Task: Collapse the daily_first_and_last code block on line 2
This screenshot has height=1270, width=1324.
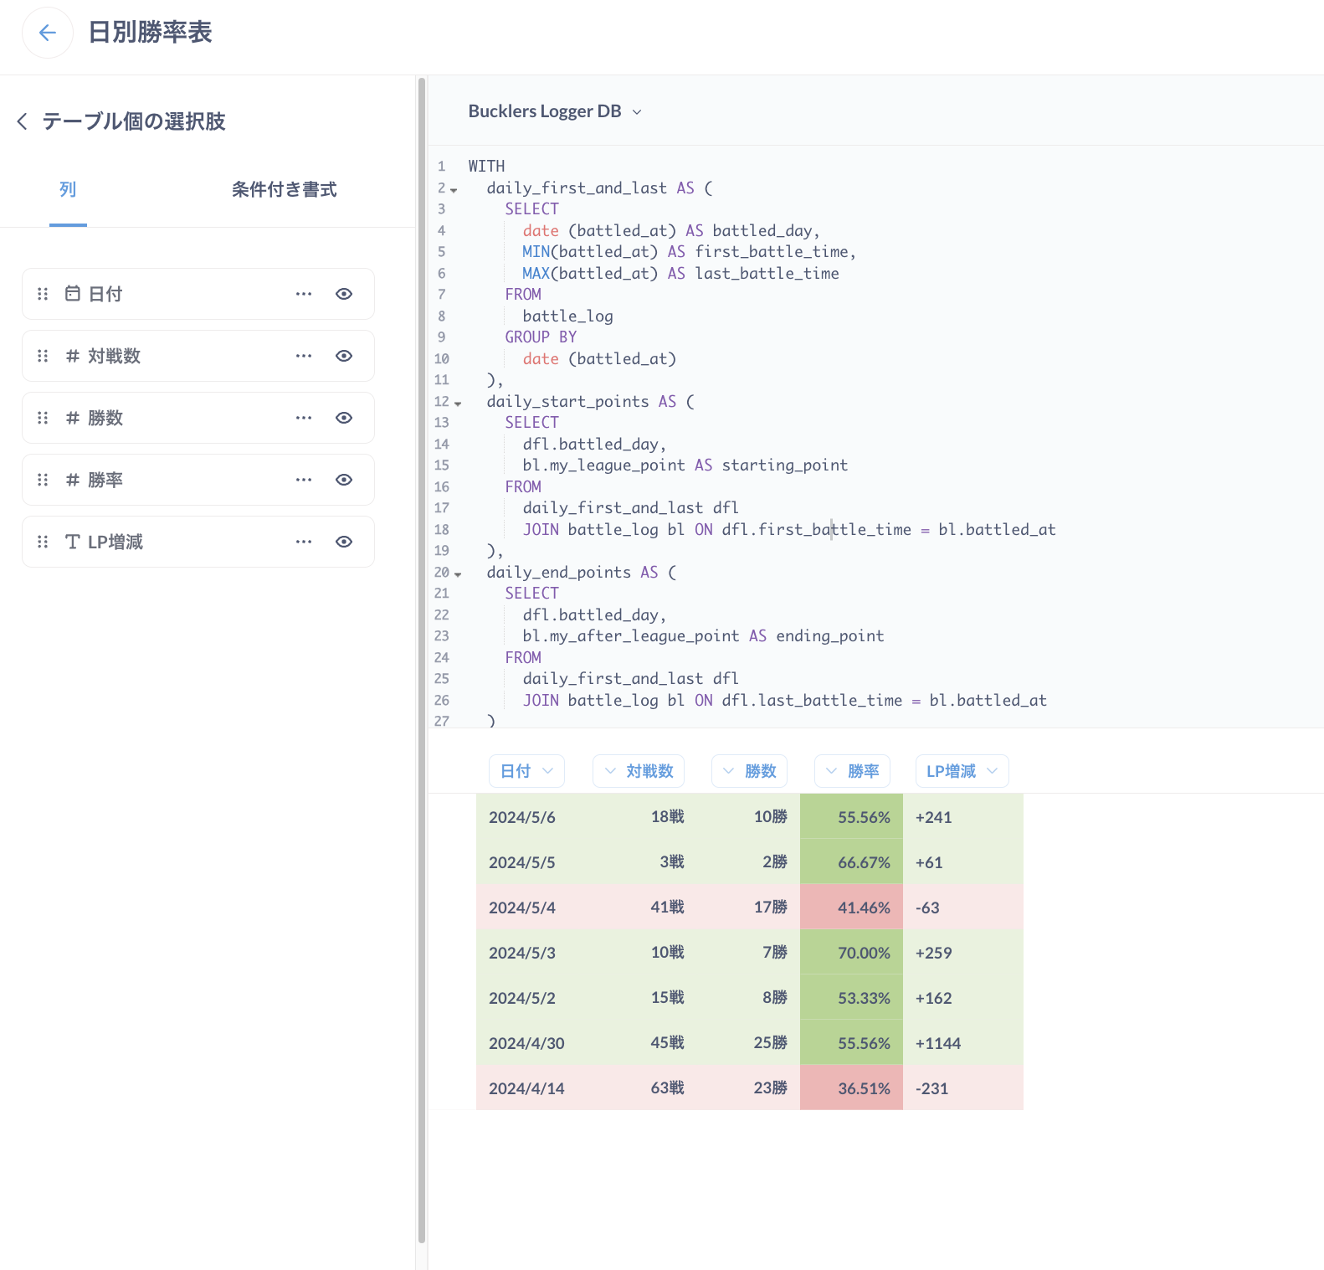Action: click(454, 190)
